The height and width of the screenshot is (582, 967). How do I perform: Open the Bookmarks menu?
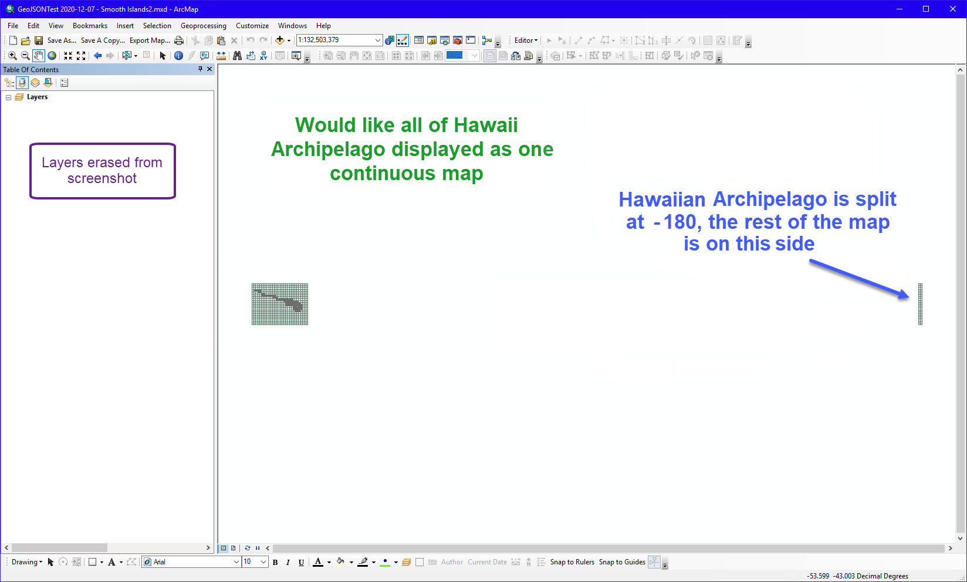coord(89,26)
